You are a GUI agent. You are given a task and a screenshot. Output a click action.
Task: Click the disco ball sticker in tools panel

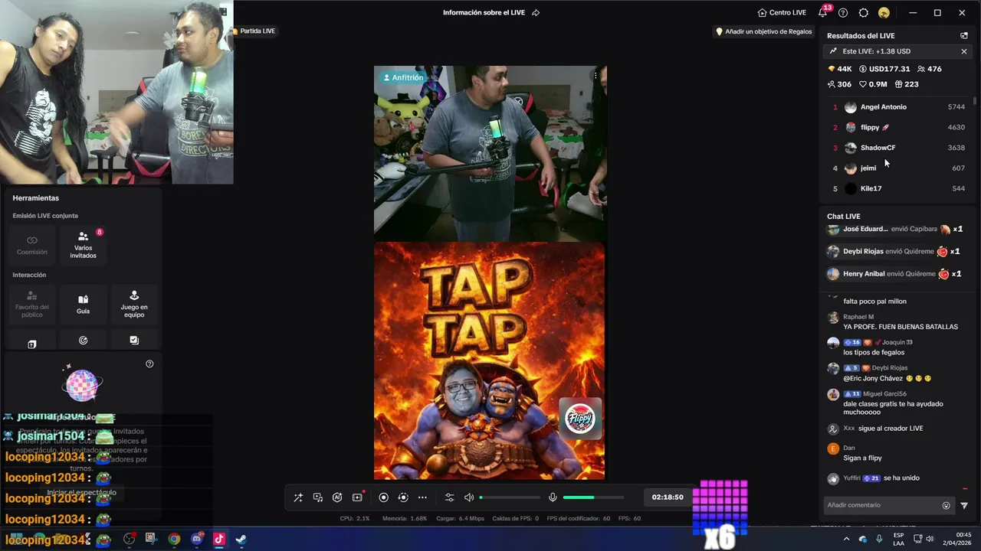pos(82,384)
